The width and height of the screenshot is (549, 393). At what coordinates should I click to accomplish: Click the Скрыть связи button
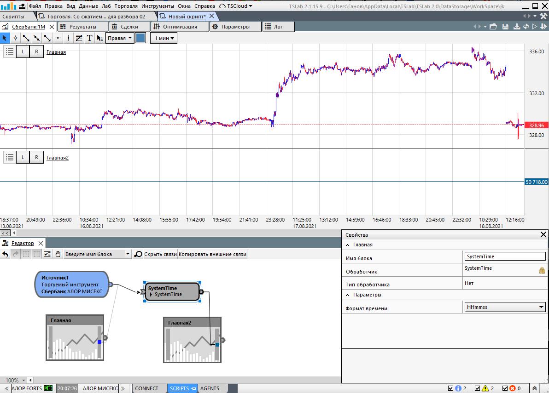tap(160, 254)
